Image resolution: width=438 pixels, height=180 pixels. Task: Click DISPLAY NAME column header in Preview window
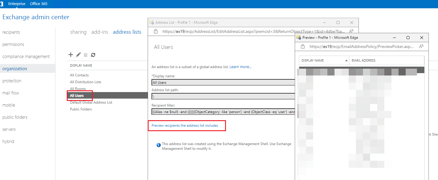click(313, 60)
